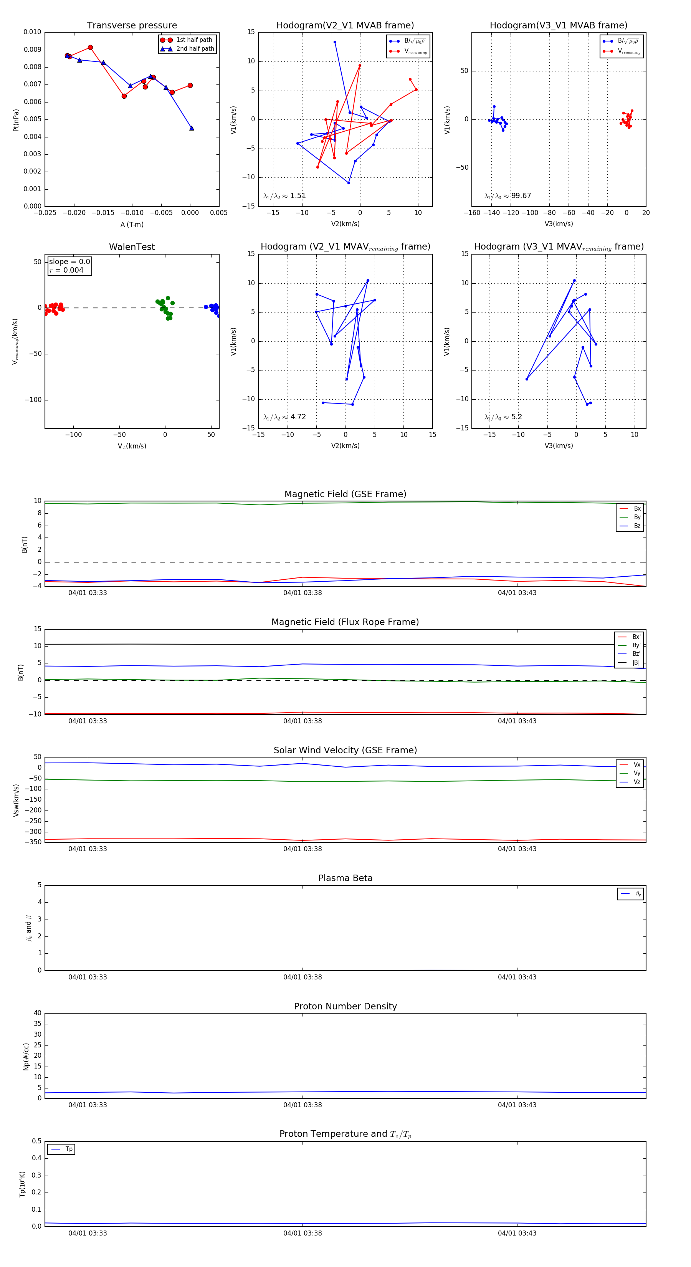Click the "Tp(10⁶K)" y-axis label
The image size is (691, 1267).
pyautogui.click(x=21, y=1184)
